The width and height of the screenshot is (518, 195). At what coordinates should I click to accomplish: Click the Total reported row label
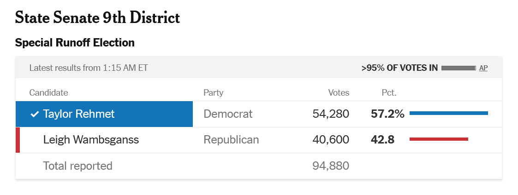pyautogui.click(x=77, y=166)
